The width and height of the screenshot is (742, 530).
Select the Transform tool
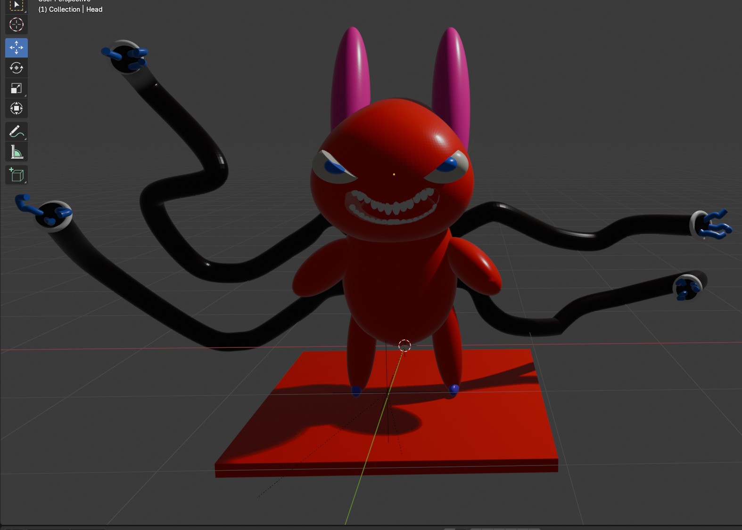click(x=16, y=108)
